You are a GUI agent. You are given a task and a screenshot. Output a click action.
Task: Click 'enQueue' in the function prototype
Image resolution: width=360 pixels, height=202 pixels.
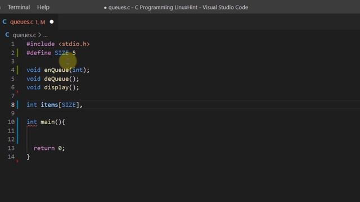tap(56, 70)
